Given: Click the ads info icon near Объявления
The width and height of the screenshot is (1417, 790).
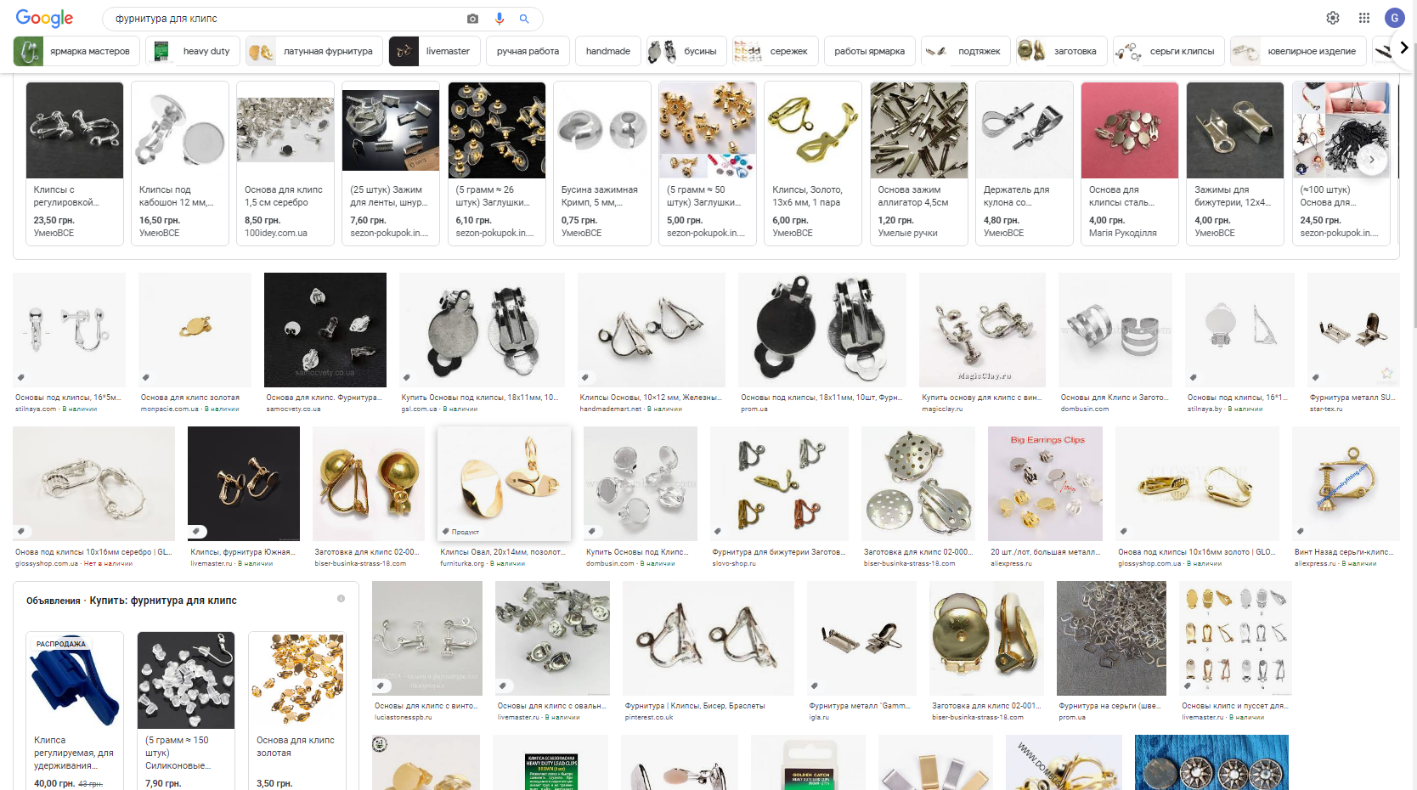Looking at the screenshot, I should point(342,599).
